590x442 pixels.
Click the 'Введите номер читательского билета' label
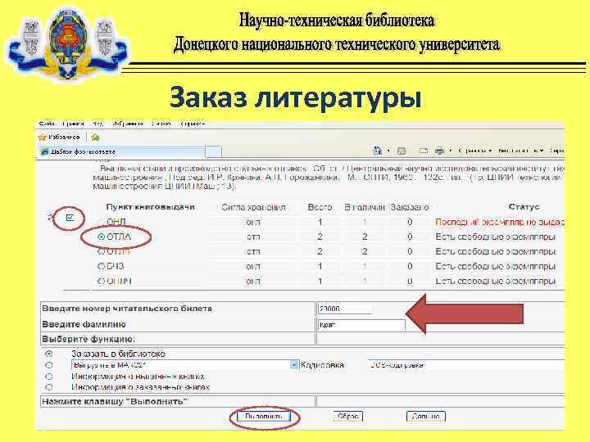coord(127,309)
